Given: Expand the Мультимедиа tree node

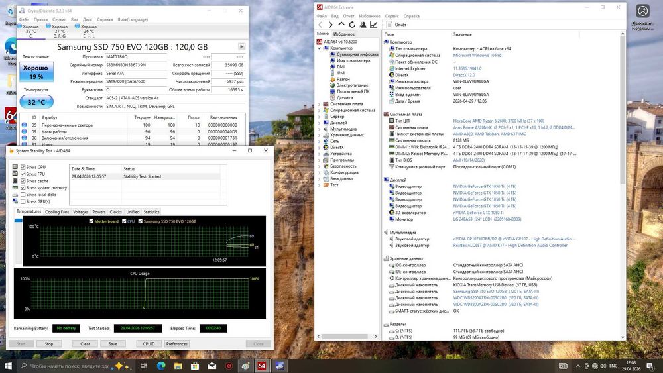Looking at the screenshot, I should point(320,129).
